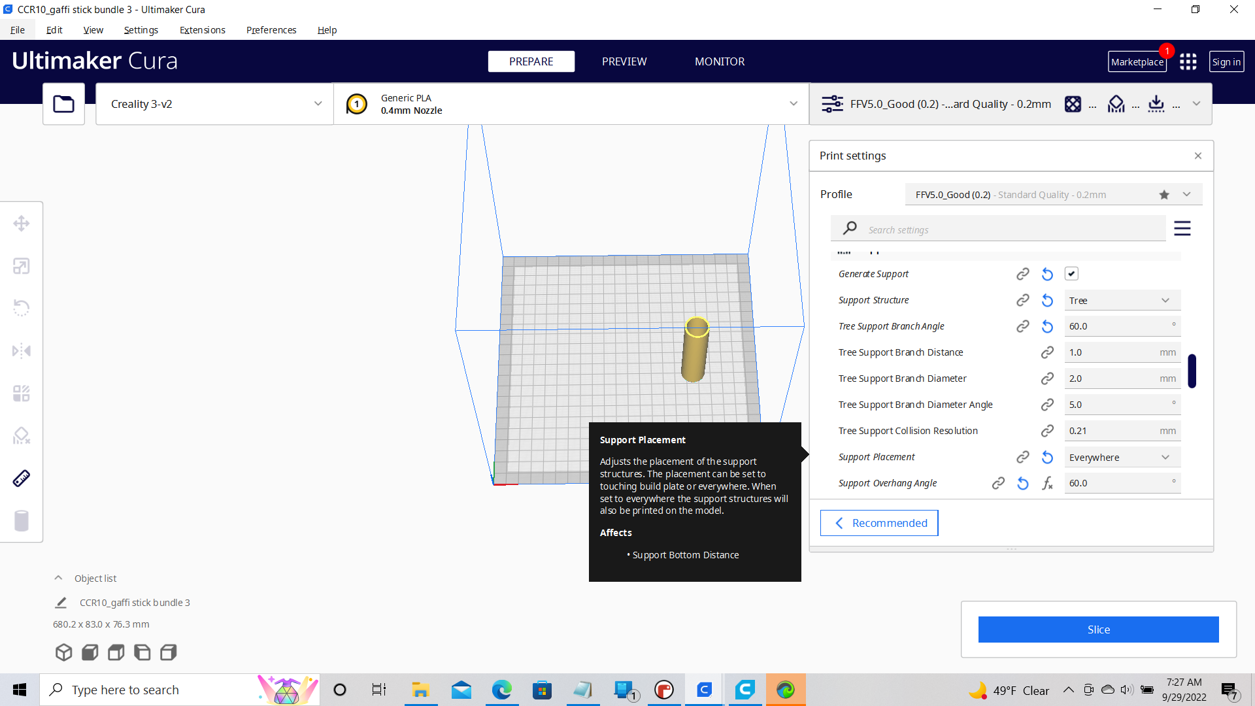Click the taskbar search box
Viewport: 1255px width, 706px height.
180,690
